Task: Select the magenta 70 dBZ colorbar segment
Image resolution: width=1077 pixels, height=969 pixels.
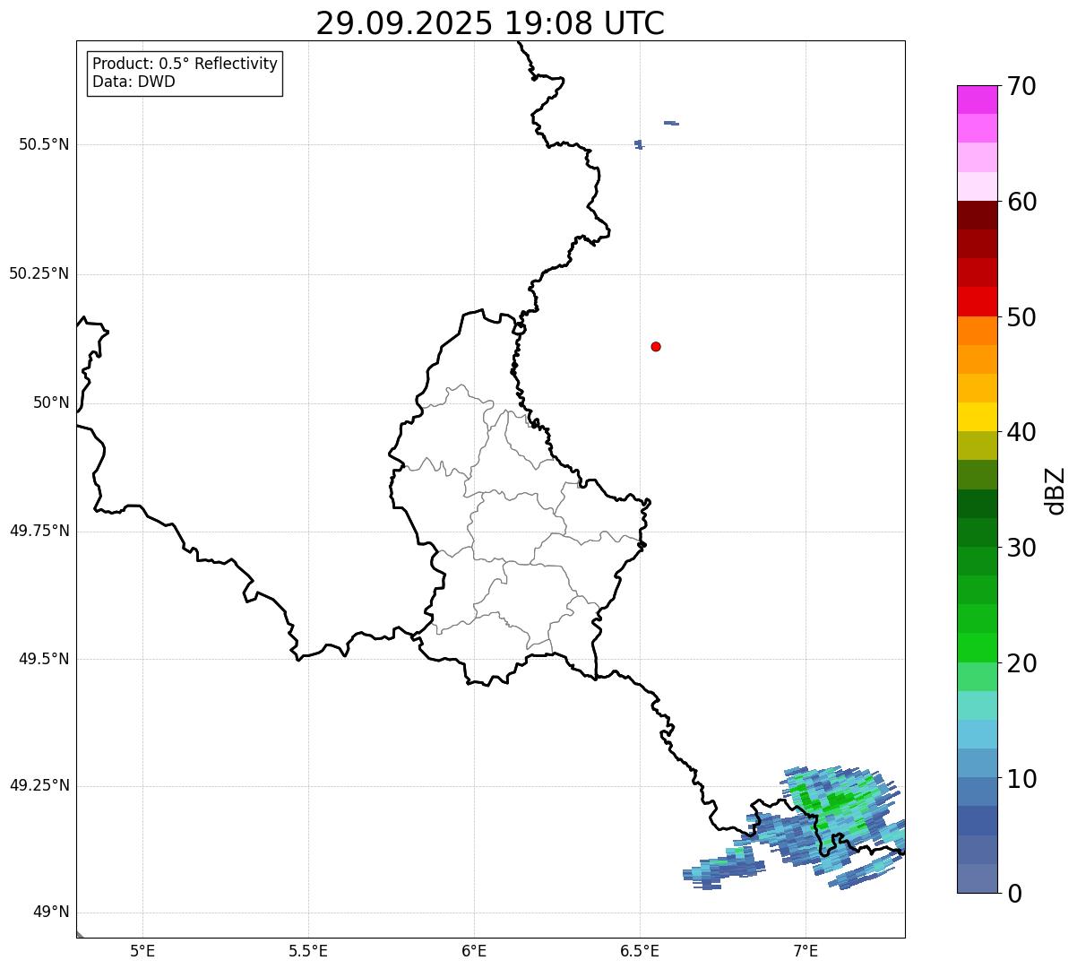Action: pyautogui.click(x=977, y=99)
